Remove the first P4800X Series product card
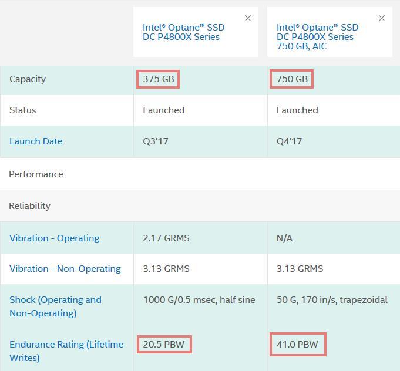 [248, 18]
